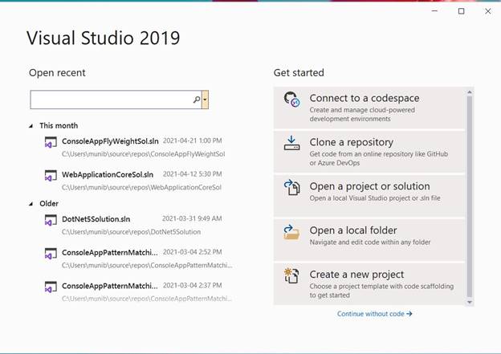This screenshot has height=354, width=501.
Task: Click the magnifier search icon in recent box
Action: (x=197, y=100)
